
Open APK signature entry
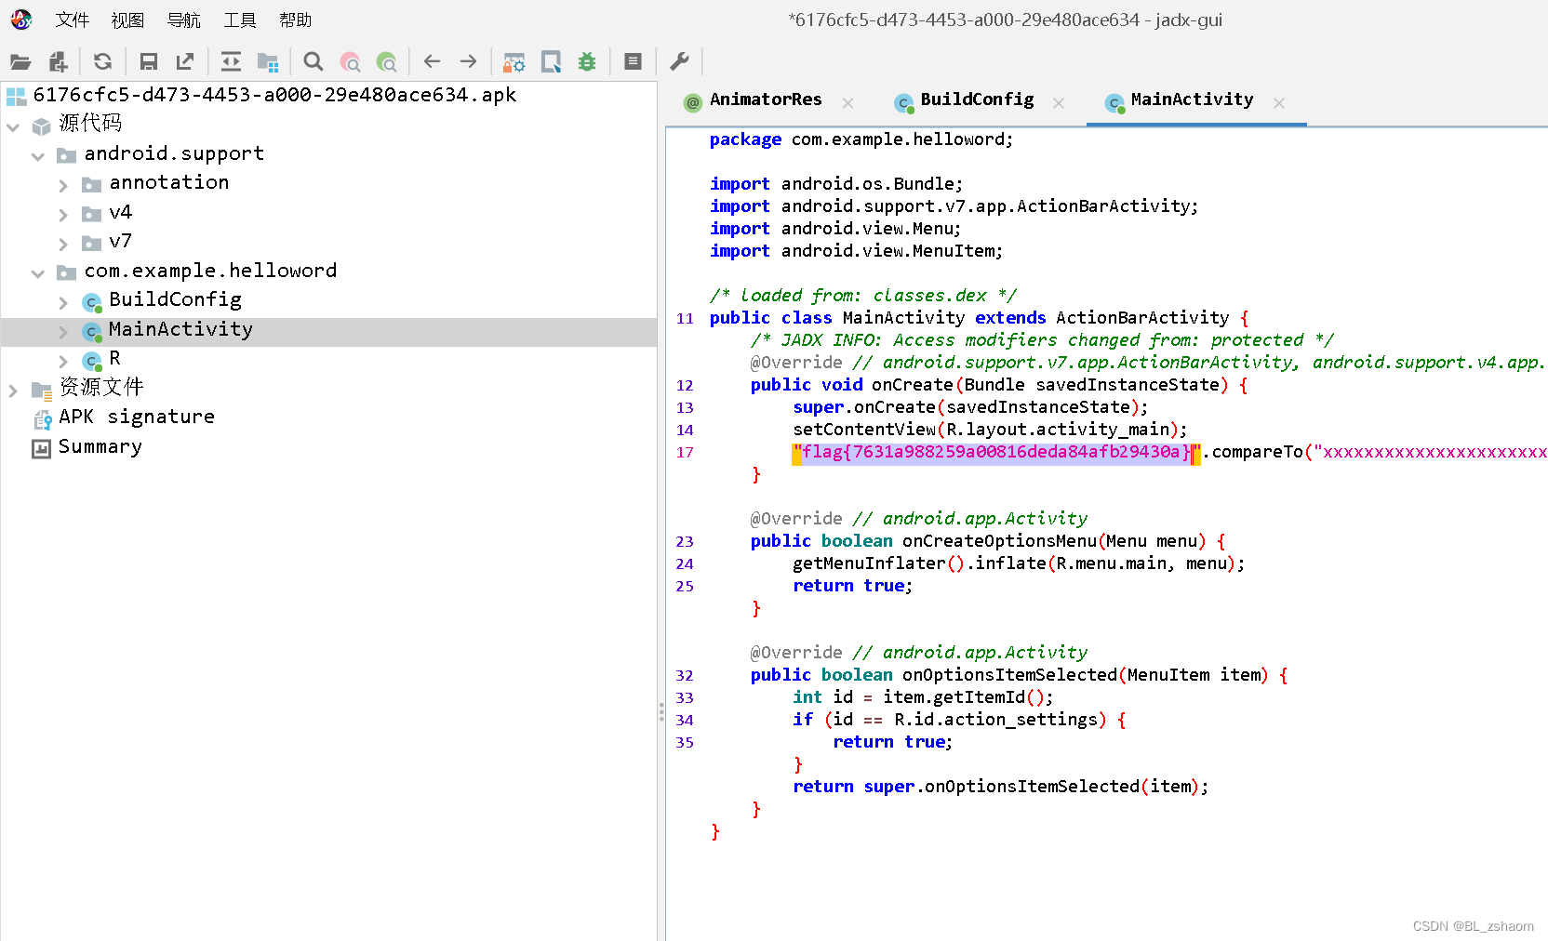[x=137, y=417]
